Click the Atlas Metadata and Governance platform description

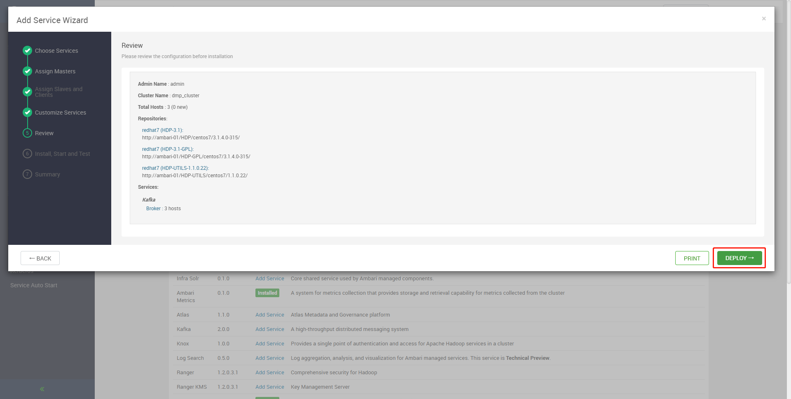[x=340, y=315]
